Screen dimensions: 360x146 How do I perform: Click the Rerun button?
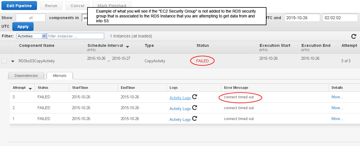51,5
